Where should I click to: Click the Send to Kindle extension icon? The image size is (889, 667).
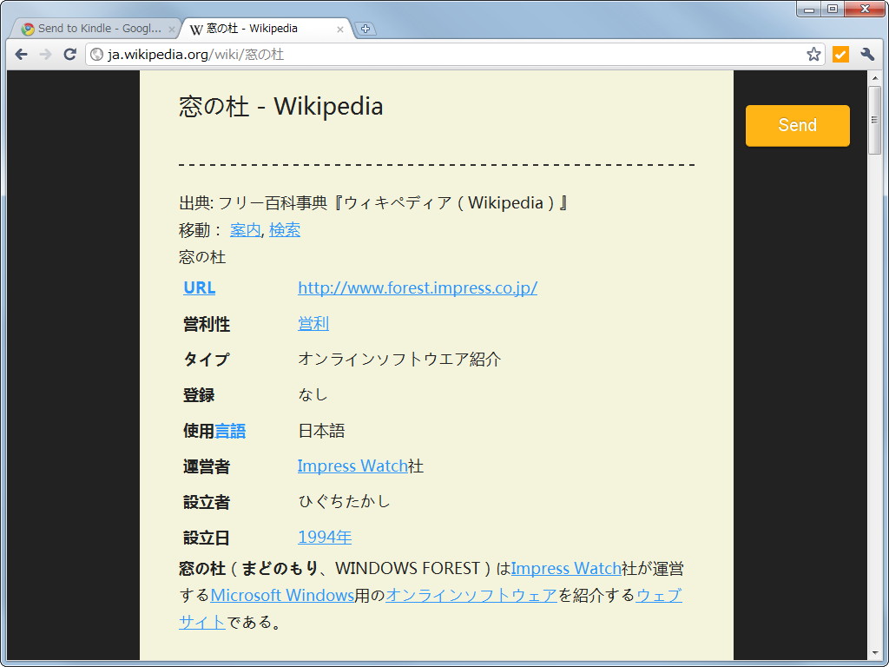click(x=840, y=54)
